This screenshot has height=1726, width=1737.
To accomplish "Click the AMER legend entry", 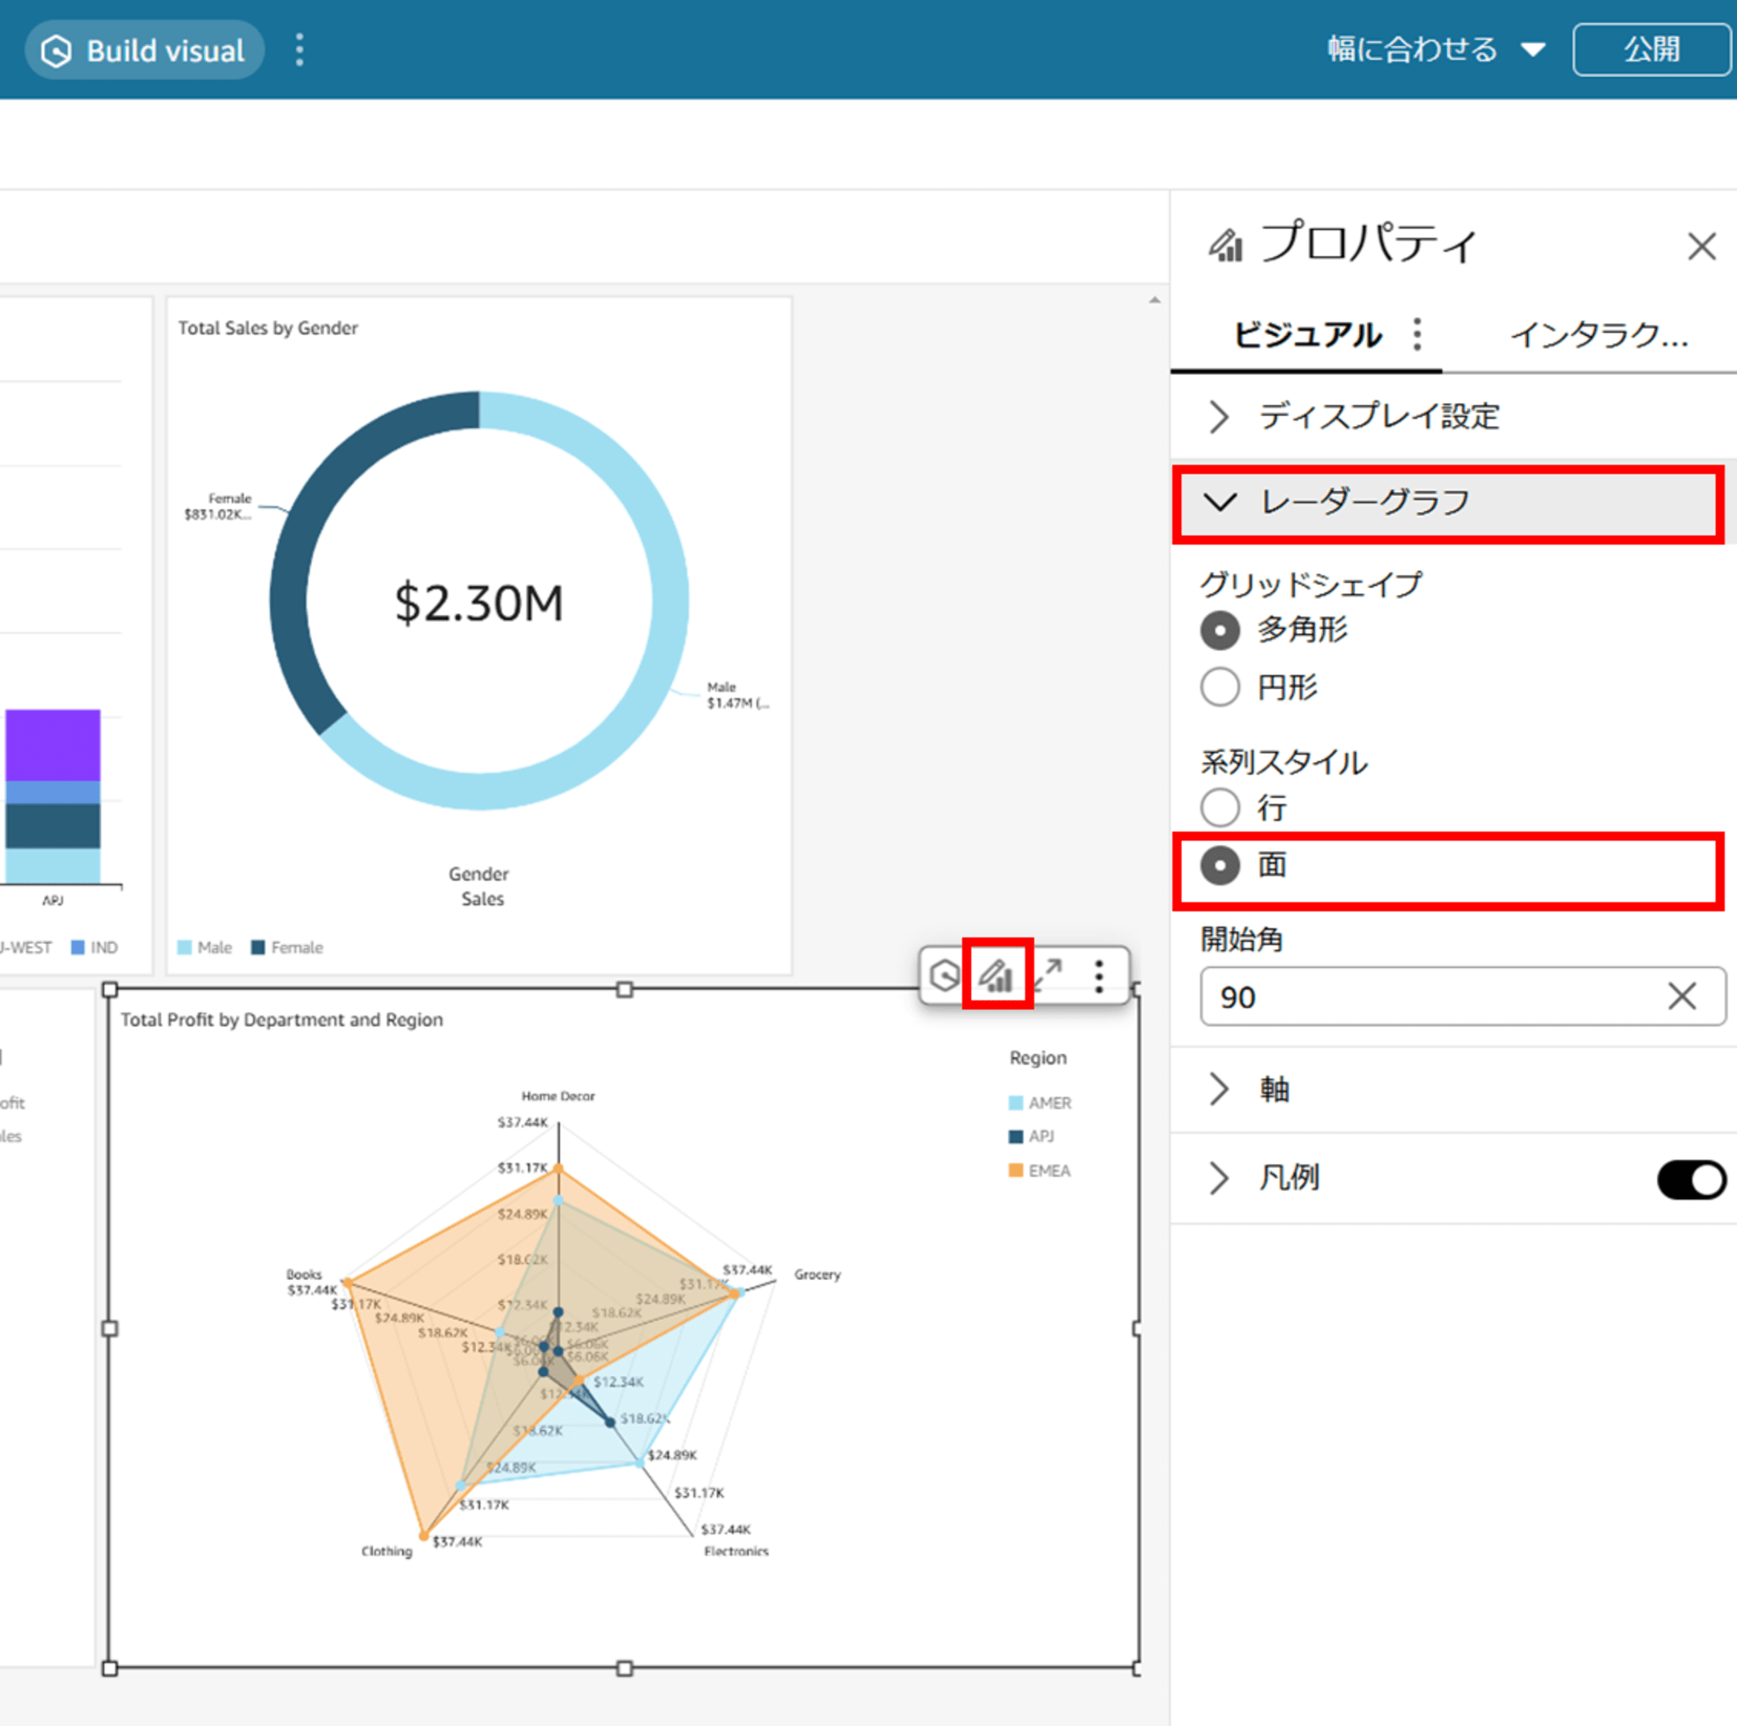I will [1040, 1103].
